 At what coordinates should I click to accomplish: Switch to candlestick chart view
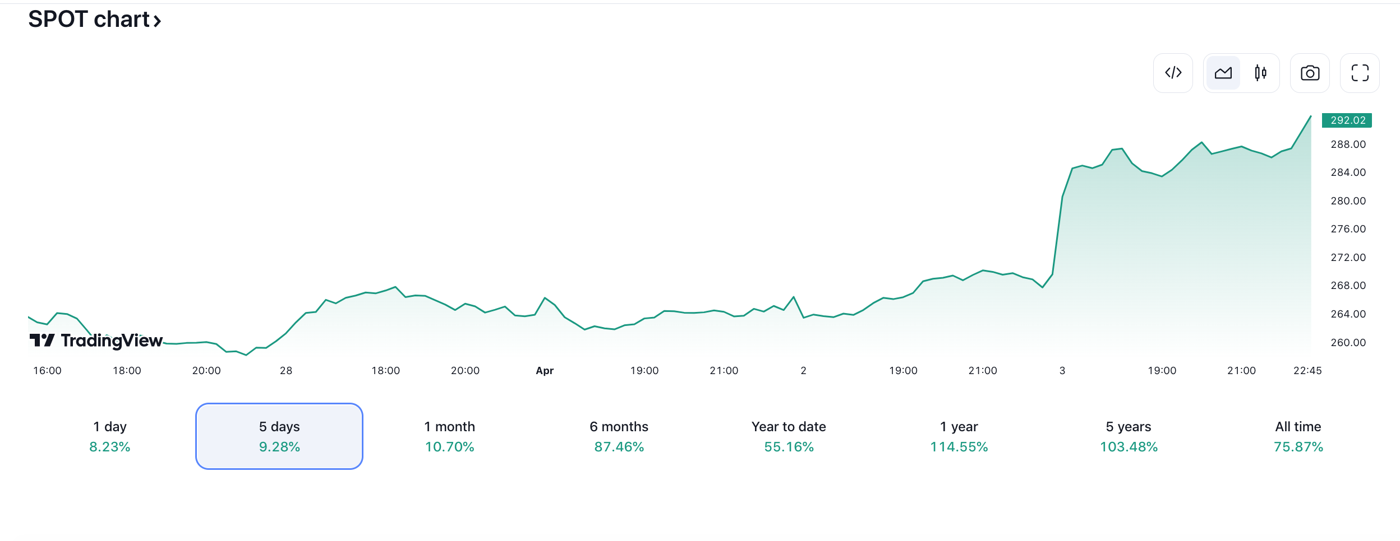[1260, 73]
